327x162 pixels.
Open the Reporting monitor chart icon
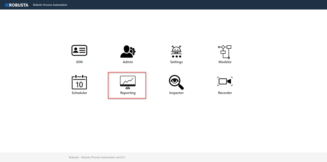click(128, 82)
